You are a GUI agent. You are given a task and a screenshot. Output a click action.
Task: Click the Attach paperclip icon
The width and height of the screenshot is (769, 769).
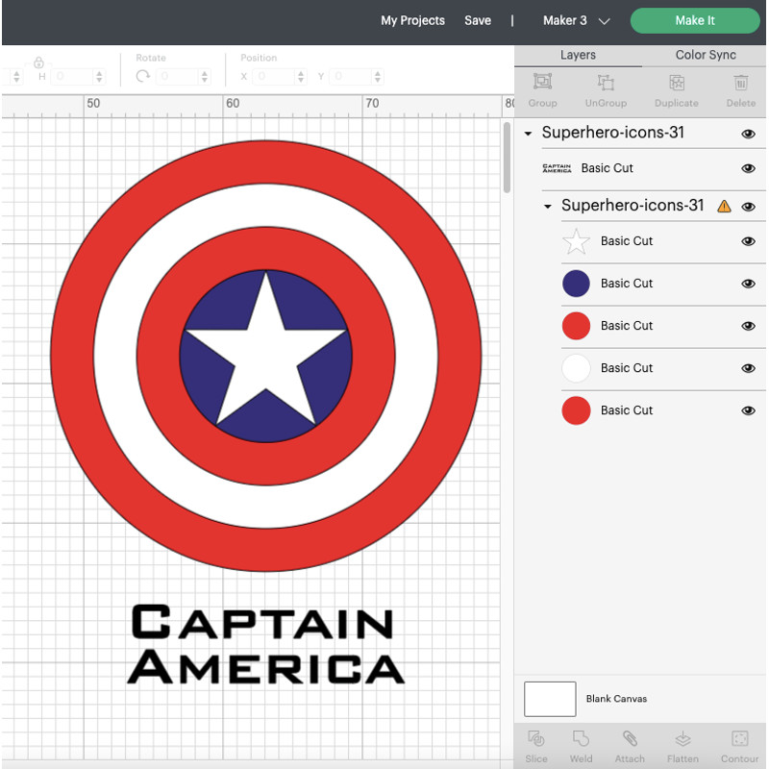[x=630, y=739]
